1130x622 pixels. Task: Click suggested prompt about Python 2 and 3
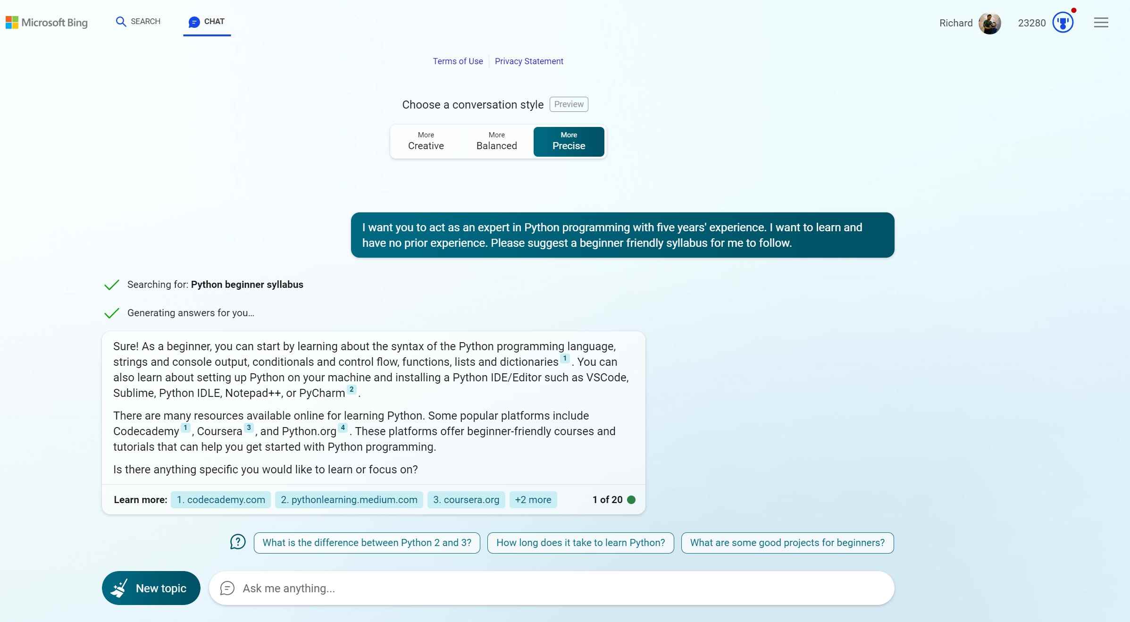click(367, 542)
